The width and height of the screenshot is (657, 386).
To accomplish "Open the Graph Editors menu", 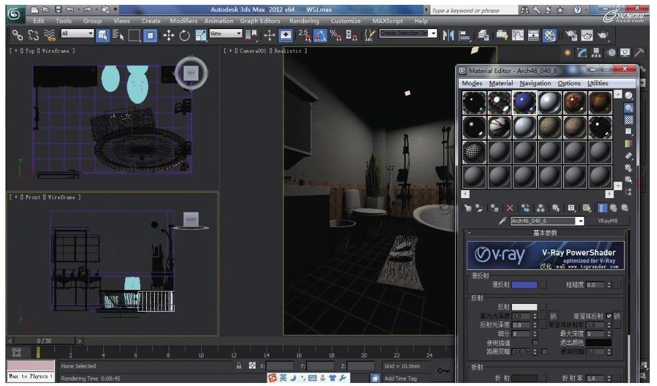I will pos(260,21).
